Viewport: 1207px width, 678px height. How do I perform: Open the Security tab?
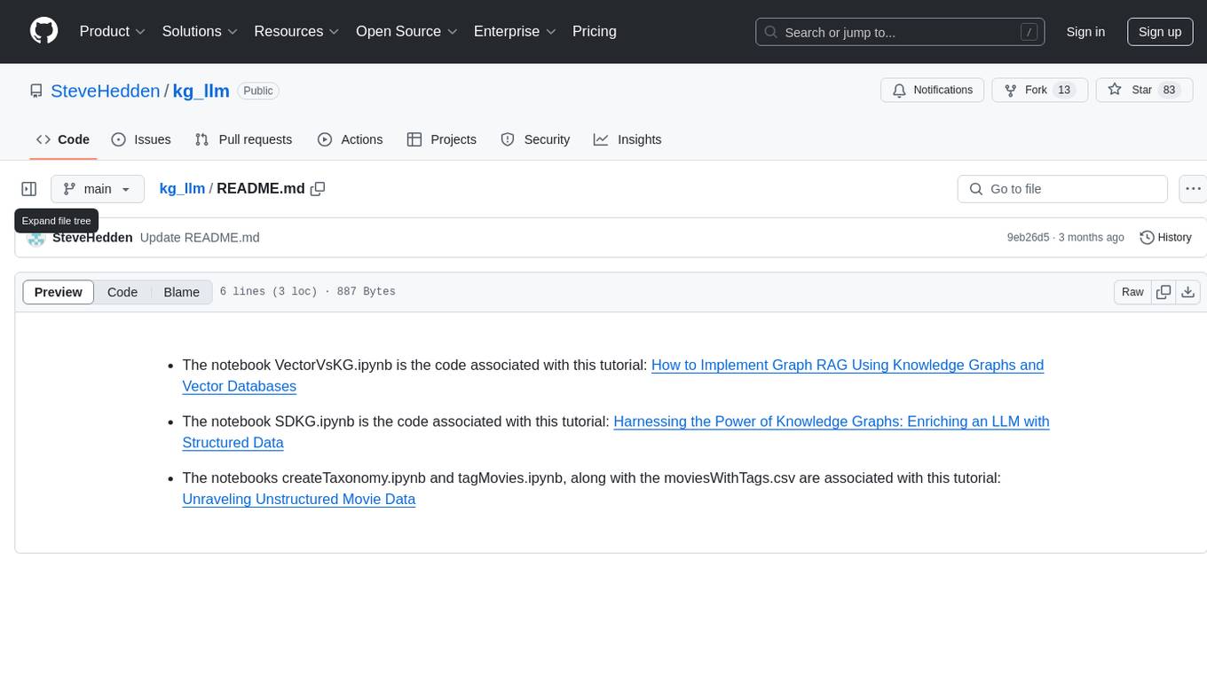[x=535, y=139]
